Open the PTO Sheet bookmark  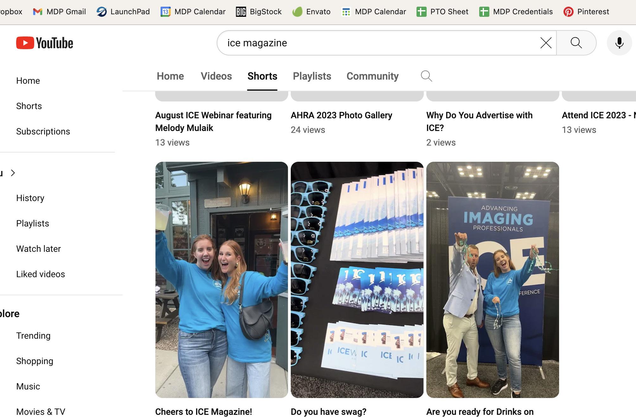442,12
